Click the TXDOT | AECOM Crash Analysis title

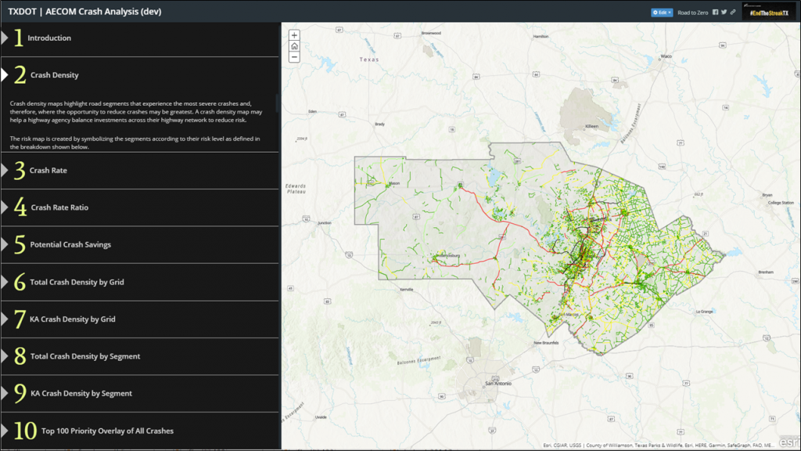pyautogui.click(x=84, y=11)
